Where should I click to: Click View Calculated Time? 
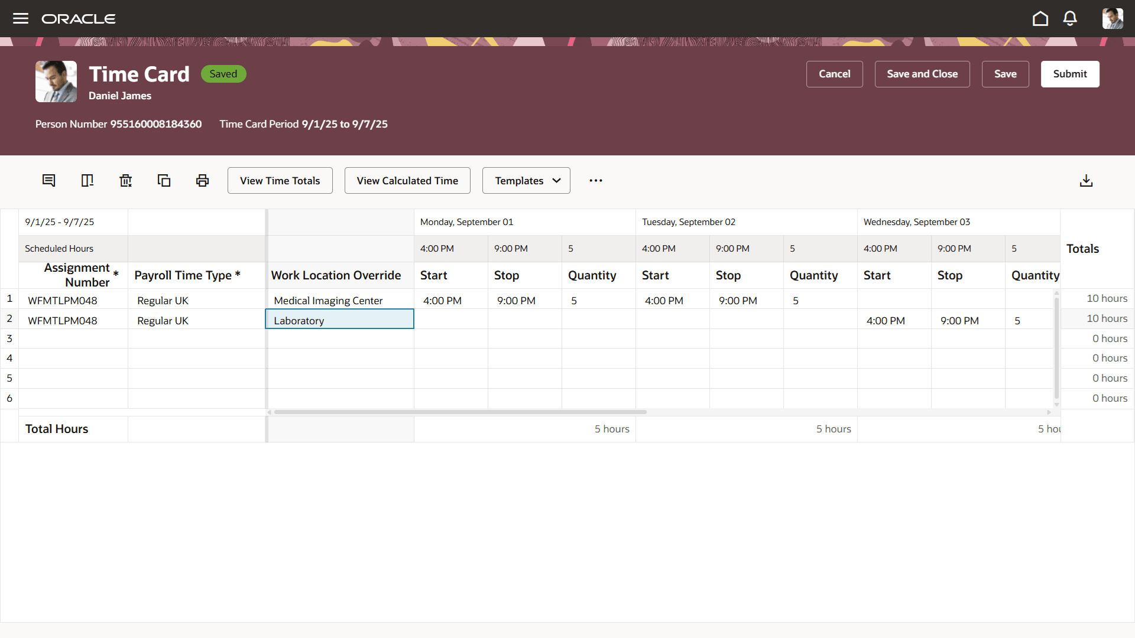tap(407, 180)
